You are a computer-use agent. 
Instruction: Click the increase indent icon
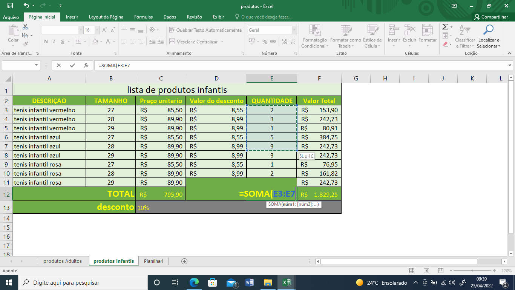tap(160, 42)
